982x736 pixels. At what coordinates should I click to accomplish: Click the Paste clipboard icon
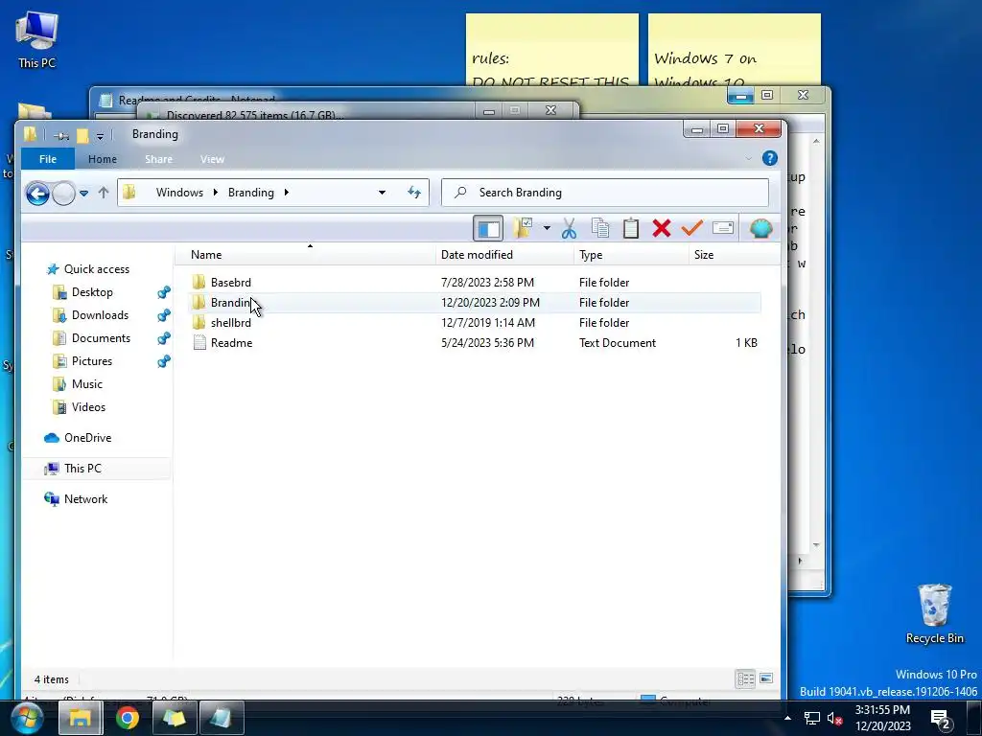(x=631, y=228)
